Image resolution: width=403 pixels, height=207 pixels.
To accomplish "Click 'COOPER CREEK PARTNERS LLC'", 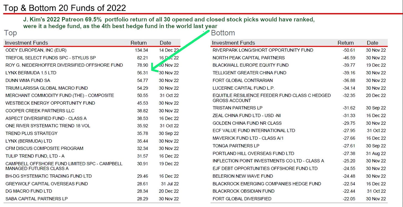I will (x=40, y=111).
